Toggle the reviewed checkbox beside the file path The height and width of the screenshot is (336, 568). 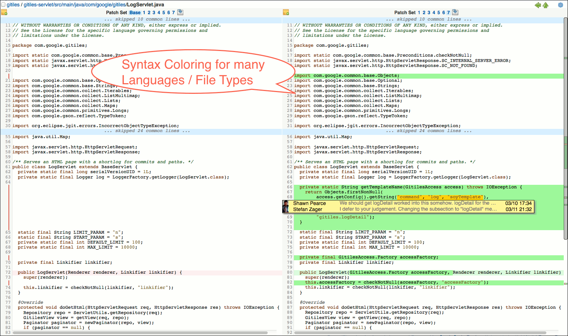4,5
